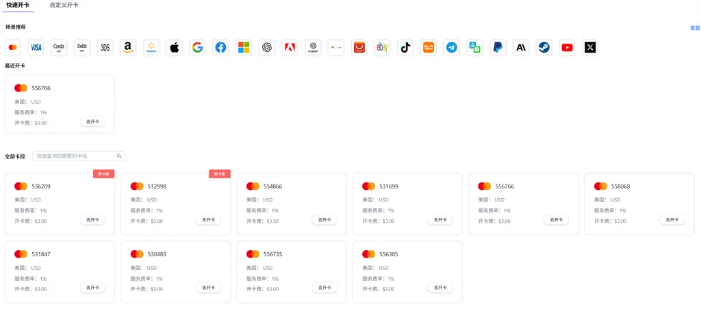This screenshot has height=317, width=701.
Task: Choose the Credit card scenario icon
Action: point(59,47)
